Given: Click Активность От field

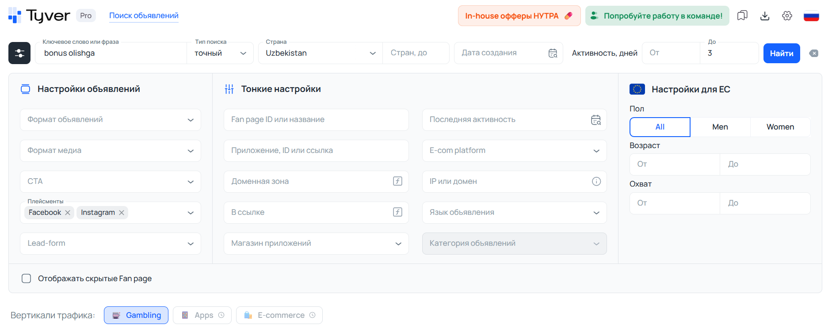Looking at the screenshot, I should click(x=671, y=53).
